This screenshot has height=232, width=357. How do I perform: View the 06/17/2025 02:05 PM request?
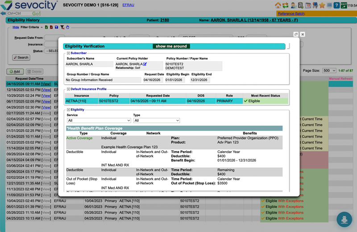coord(46,102)
